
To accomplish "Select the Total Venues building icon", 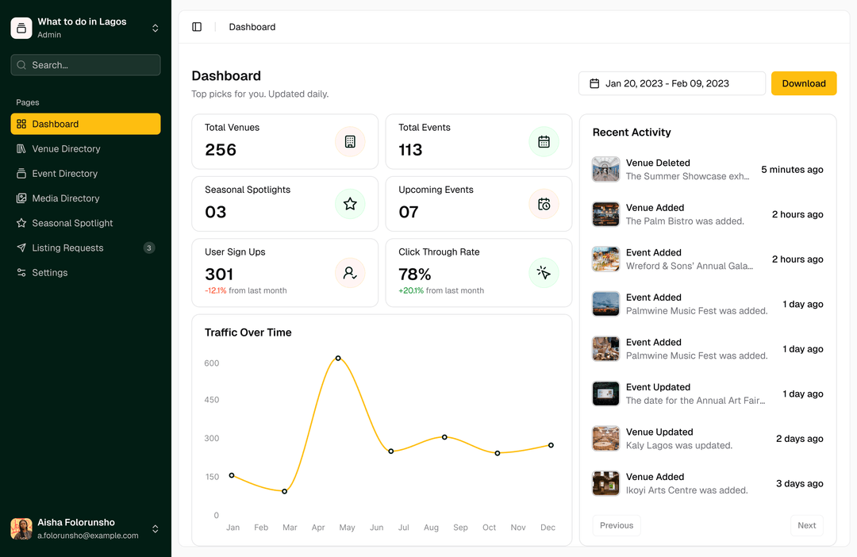I will click(x=350, y=141).
